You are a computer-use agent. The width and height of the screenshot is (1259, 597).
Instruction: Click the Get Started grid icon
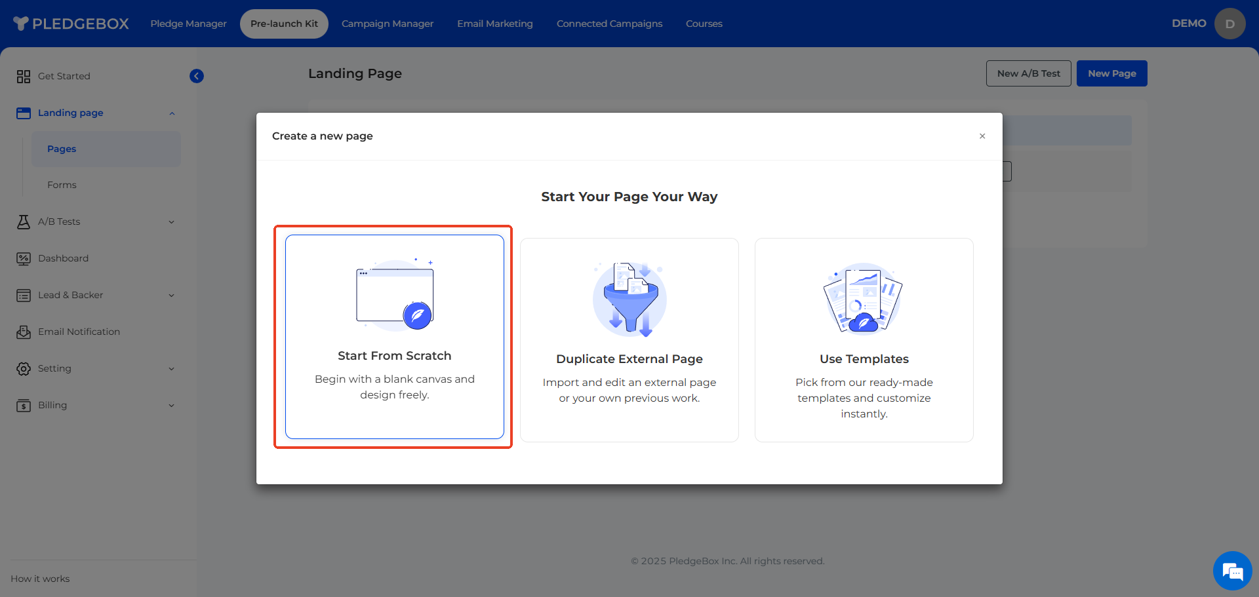[24, 77]
